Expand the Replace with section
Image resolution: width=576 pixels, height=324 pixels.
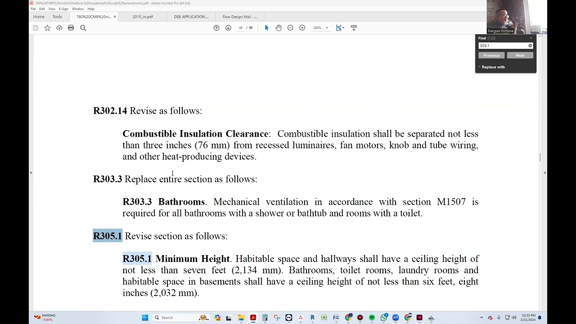(x=492, y=67)
